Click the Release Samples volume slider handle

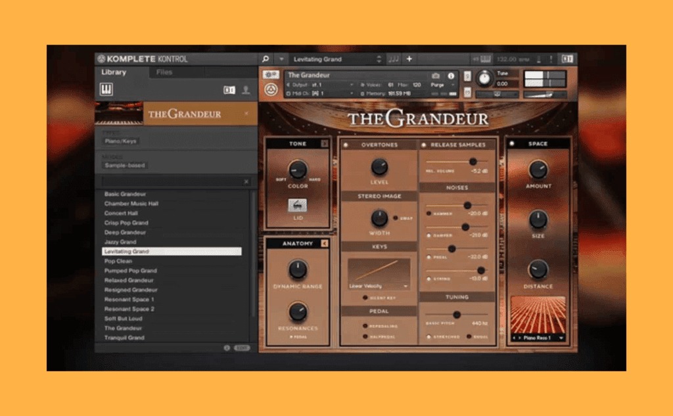click(x=472, y=162)
